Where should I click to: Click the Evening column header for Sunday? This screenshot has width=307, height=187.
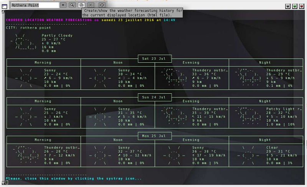191,101
